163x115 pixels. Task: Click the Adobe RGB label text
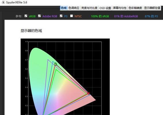[50, 16]
